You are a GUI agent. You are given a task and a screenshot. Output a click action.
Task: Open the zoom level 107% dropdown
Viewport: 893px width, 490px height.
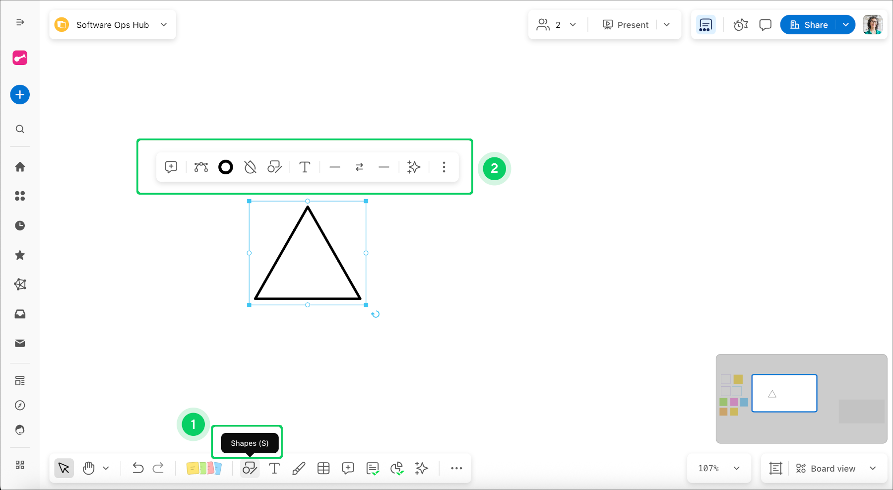tap(718, 468)
